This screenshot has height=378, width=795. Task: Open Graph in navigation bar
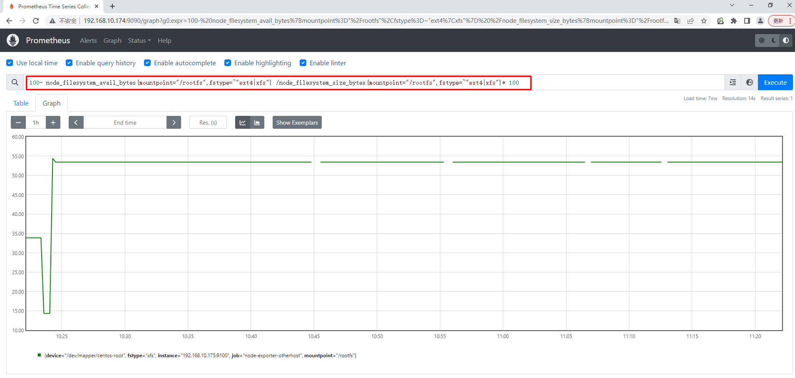pos(112,40)
